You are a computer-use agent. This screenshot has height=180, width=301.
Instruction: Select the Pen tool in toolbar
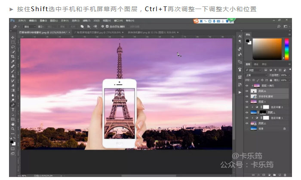pyautogui.click(x=12, y=104)
